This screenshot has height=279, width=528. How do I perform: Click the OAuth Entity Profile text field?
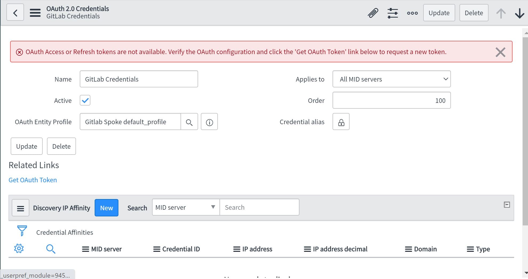(130, 122)
